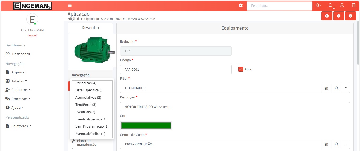Open the search options dropdown in top bar
The height and width of the screenshot is (151, 360).
[318, 6]
